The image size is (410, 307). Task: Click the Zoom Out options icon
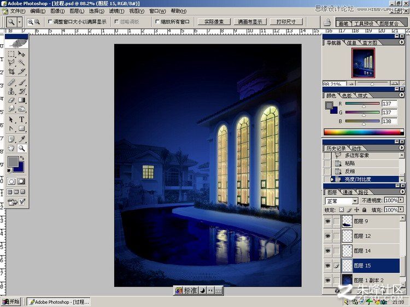[x=37, y=22]
